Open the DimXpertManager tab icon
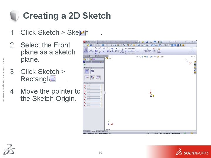The height and width of the screenshot is (158, 211). coord(94,59)
